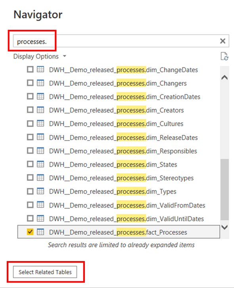The height and width of the screenshot is (288, 234).
Task: Uncheck the fact_Processes checkbox
Action: click(x=30, y=232)
